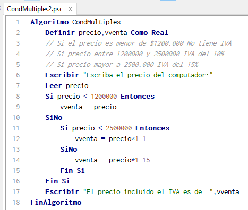Click comment 'IVA del 10%' line 4
248x210 pixels.
(204, 54)
